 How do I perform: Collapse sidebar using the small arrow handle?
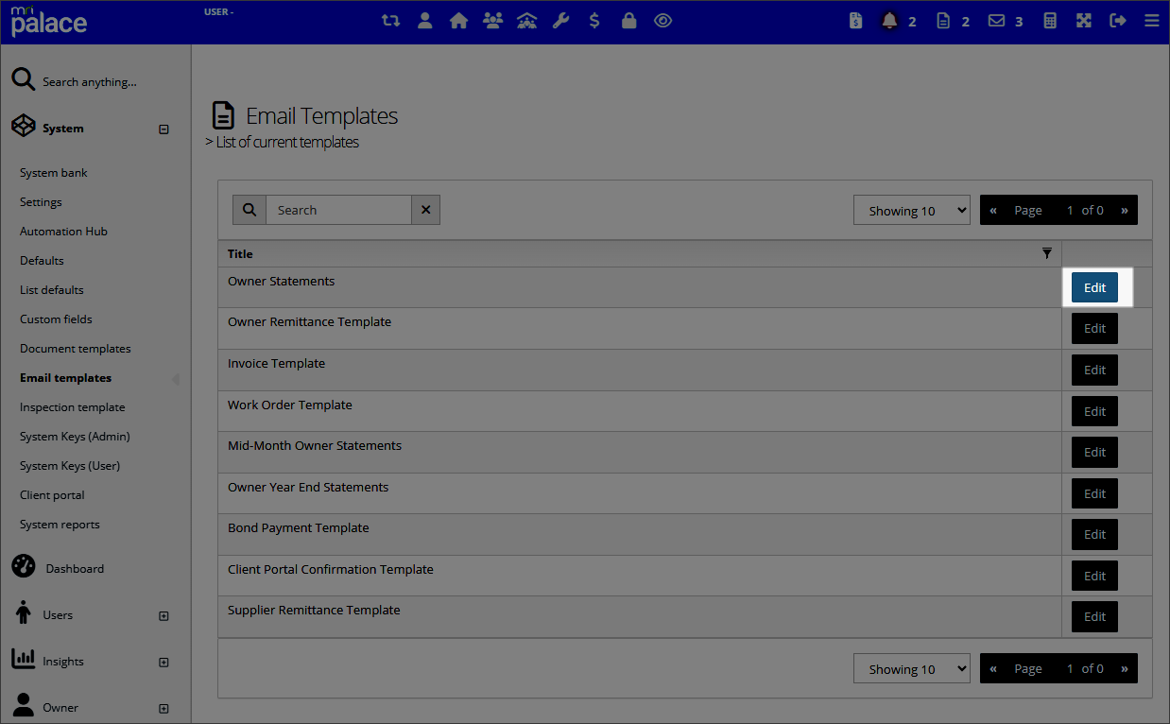[176, 379]
